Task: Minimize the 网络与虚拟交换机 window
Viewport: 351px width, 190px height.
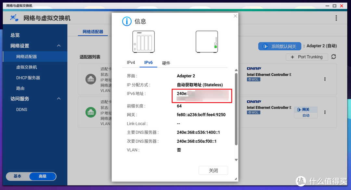Action: (327, 6)
